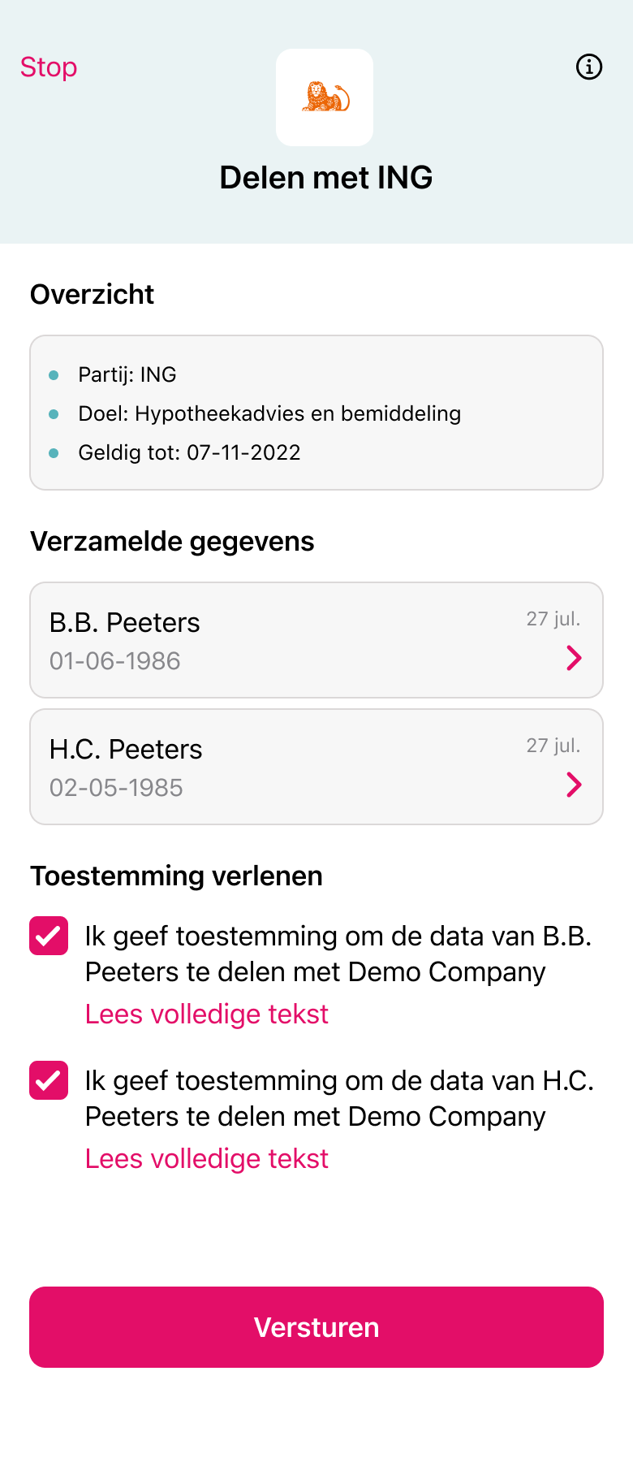Tap the birth date 02-05-1985
The height and width of the screenshot is (1462, 633).
tap(116, 788)
